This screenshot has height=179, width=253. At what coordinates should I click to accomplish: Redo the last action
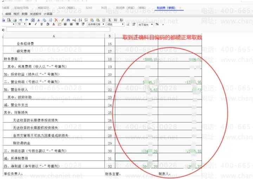click(x=27, y=20)
